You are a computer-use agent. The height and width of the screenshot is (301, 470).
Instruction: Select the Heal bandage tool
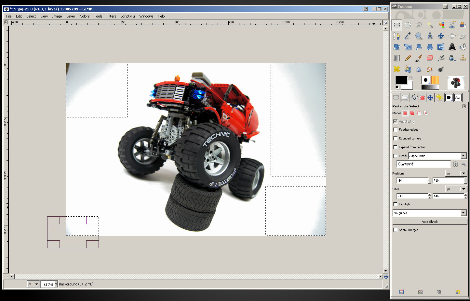(397, 69)
